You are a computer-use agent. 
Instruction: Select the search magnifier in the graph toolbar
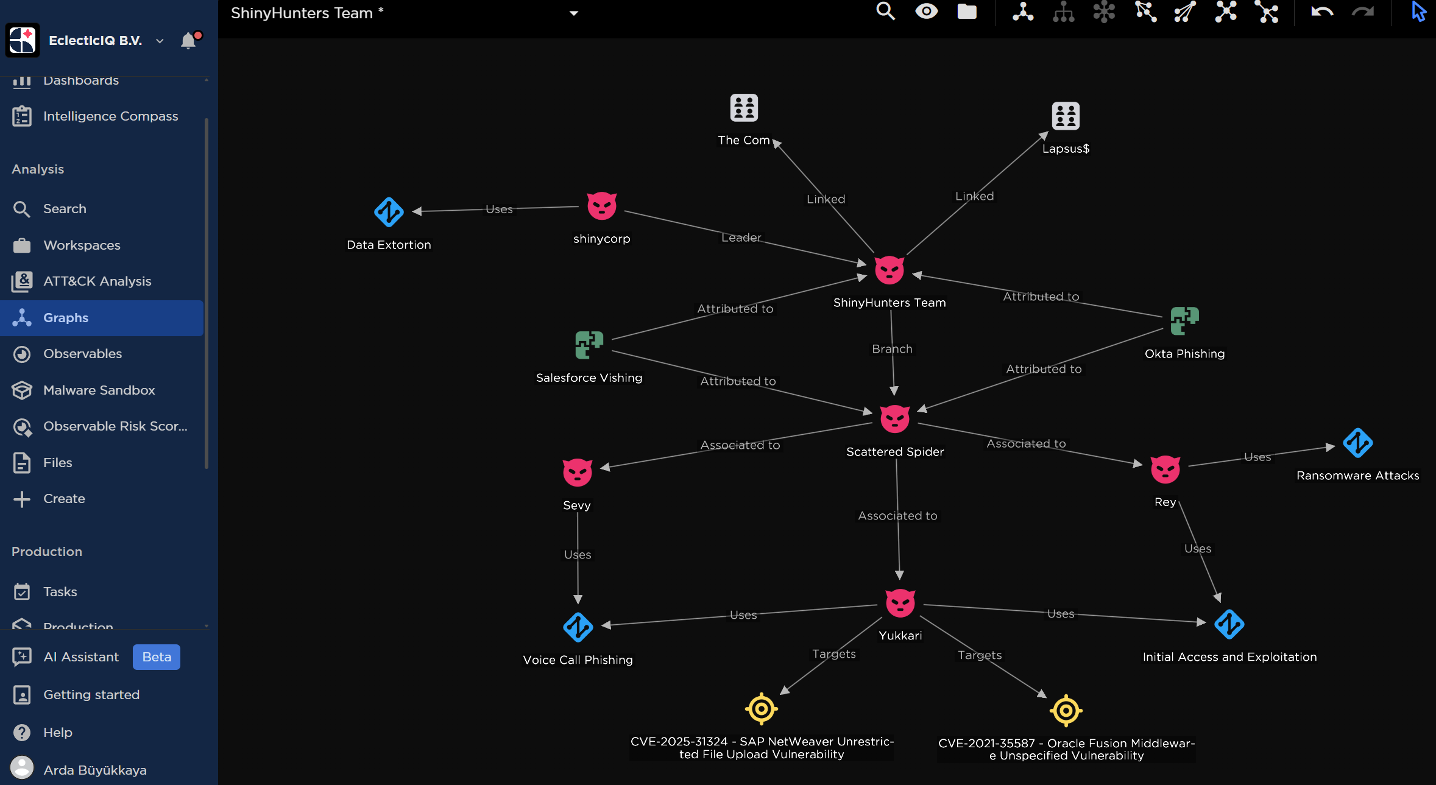(886, 12)
